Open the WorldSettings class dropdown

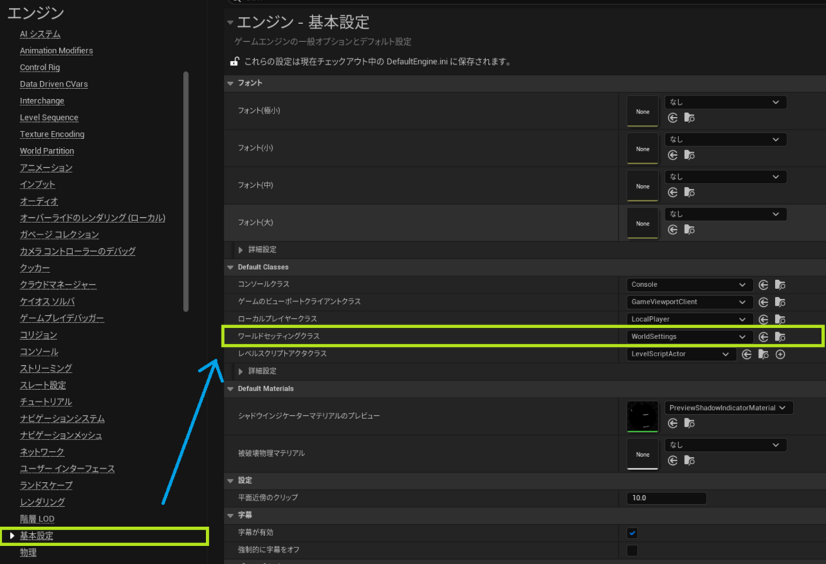point(689,337)
